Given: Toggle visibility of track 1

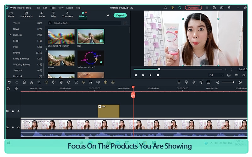Looking at the screenshot, I should [18, 127].
